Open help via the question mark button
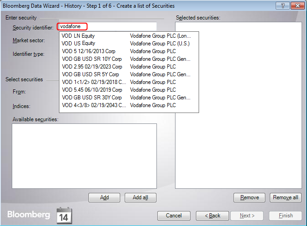Image resolution: width=307 pixels, height=226 pixels. pos(283,6)
